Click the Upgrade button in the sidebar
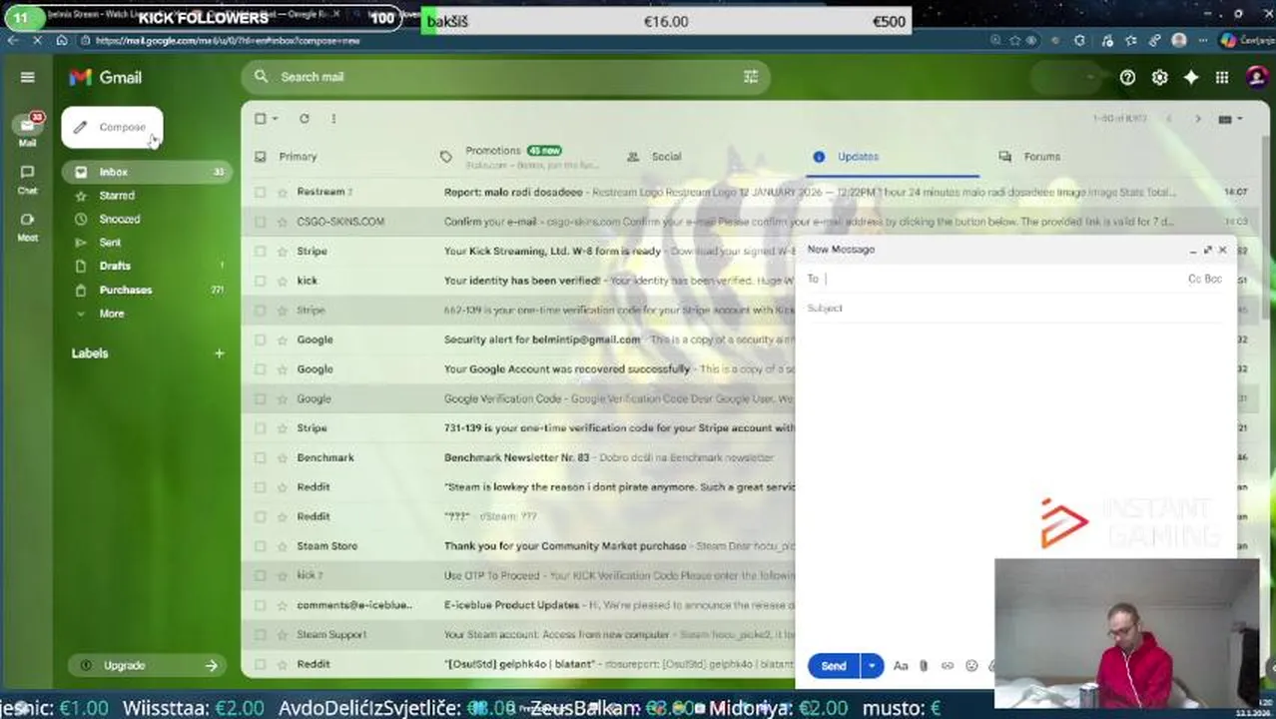The height and width of the screenshot is (719, 1276). coord(148,665)
